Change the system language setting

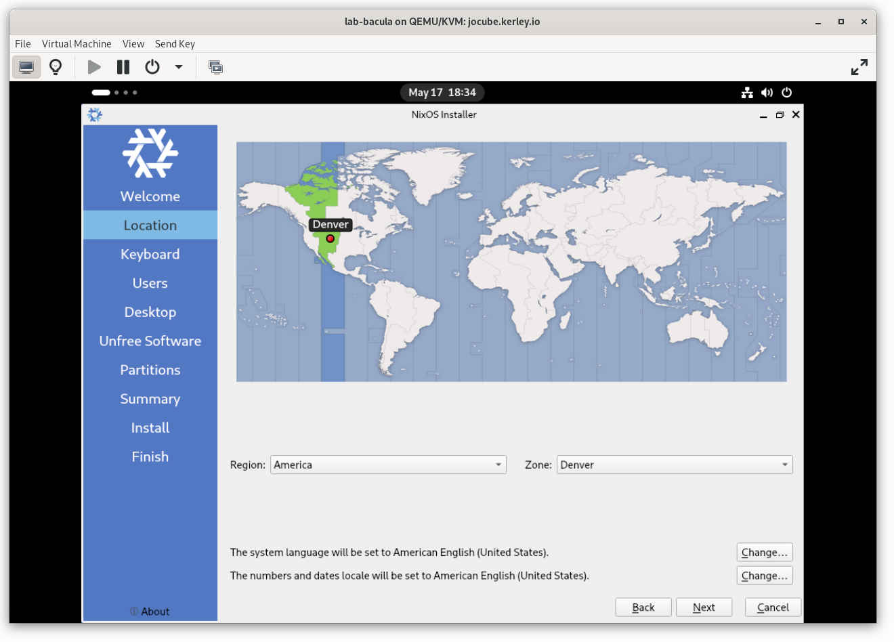tap(765, 553)
